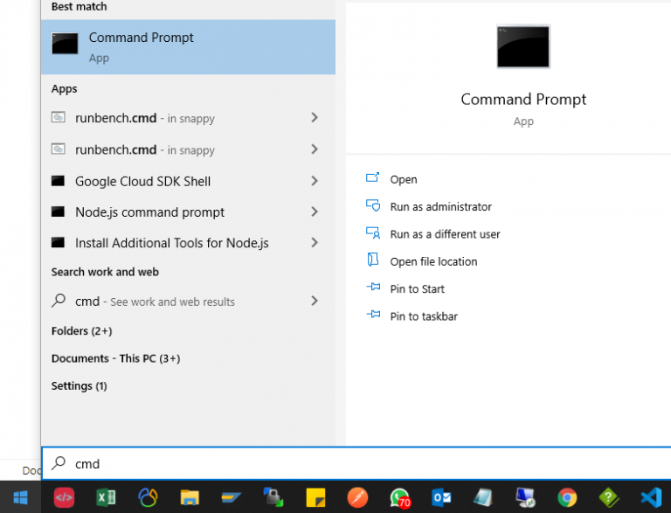Expand options for first runbench.cmd result
The image size is (671, 513).
[x=315, y=117]
